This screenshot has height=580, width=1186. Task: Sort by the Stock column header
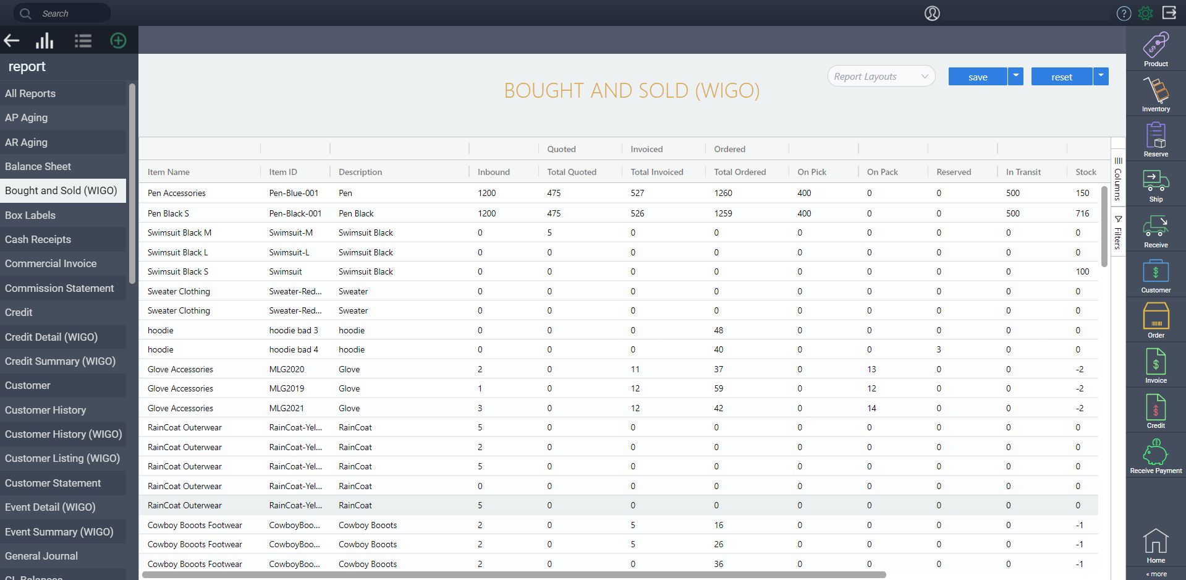[x=1086, y=172]
